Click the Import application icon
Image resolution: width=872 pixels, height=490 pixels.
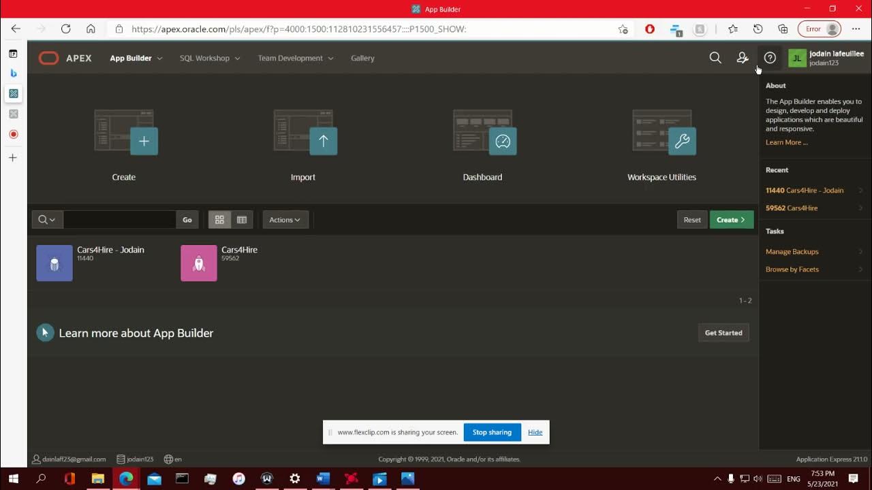(x=305, y=132)
